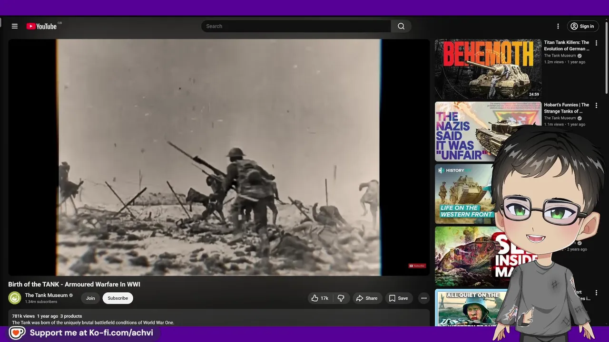The image size is (609, 342).
Task: Open The Tank Museum channel avatar
Action: pyautogui.click(x=15, y=298)
